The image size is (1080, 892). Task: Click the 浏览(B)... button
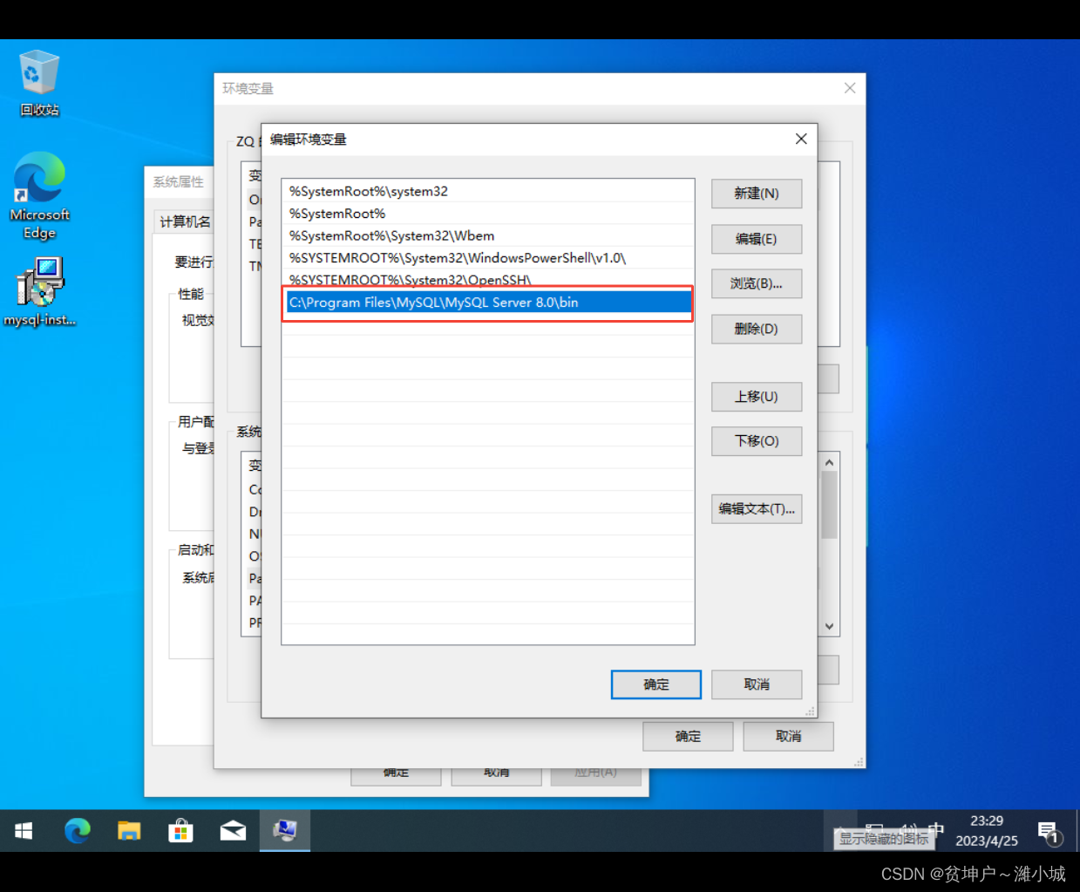tap(757, 283)
